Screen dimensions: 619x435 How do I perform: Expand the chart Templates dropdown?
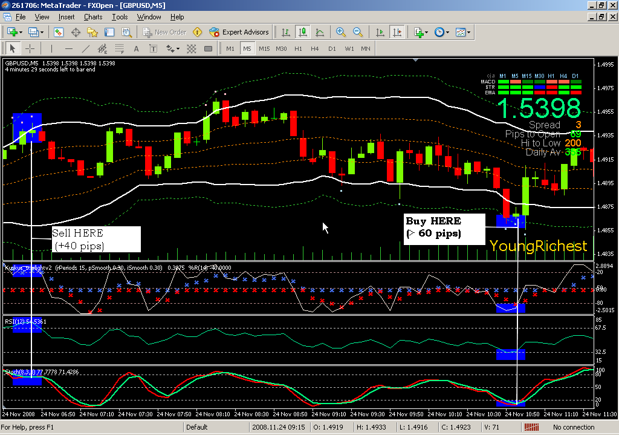468,32
